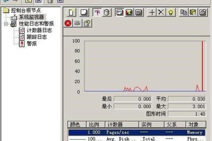Switch to the report view icon
Viewport: 212px width, 141px height.
[x=139, y=12]
